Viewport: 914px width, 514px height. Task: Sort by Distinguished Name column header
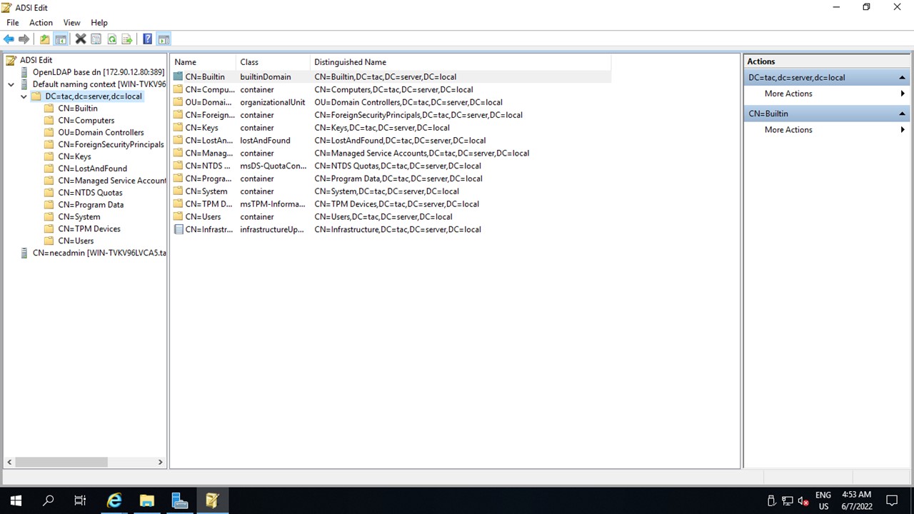tap(461, 62)
